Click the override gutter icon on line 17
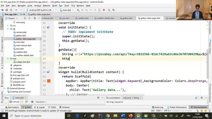The height and width of the screenshot is (119, 212). click(x=48, y=27)
